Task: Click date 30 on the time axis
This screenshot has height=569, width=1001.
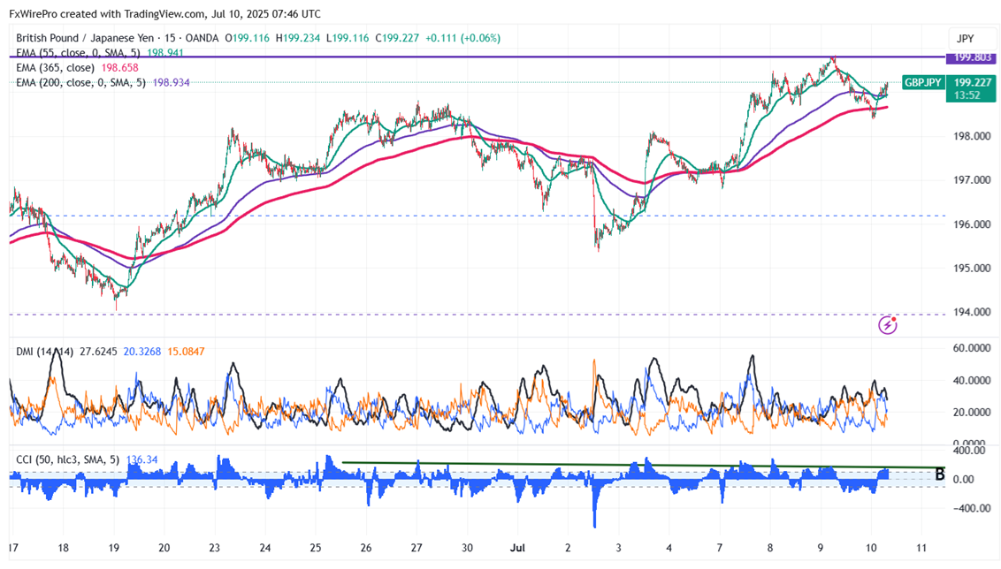Action: pyautogui.click(x=467, y=547)
